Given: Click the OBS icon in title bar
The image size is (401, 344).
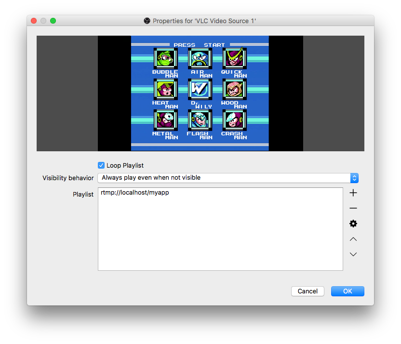Looking at the screenshot, I should point(147,21).
